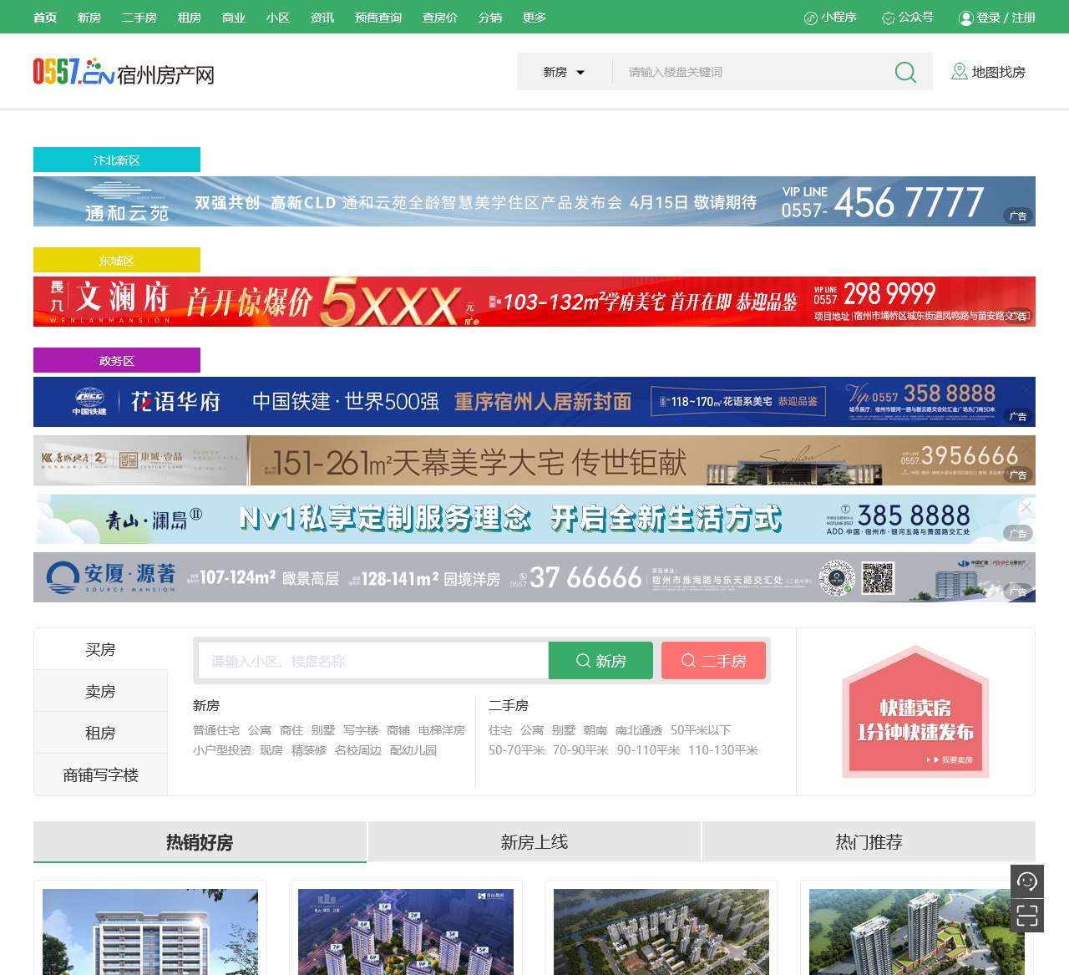Filter second-hand homes by 50平米以下
This screenshot has height=975, width=1069.
(701, 730)
